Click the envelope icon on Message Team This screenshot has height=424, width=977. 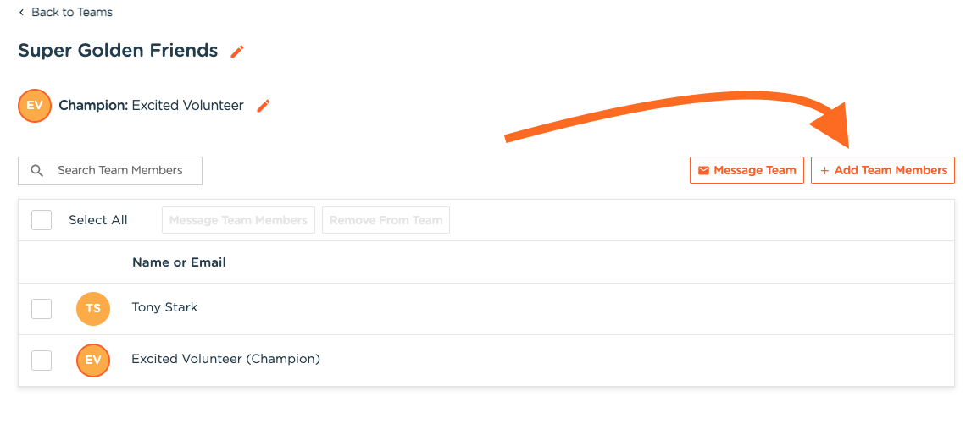pos(703,171)
